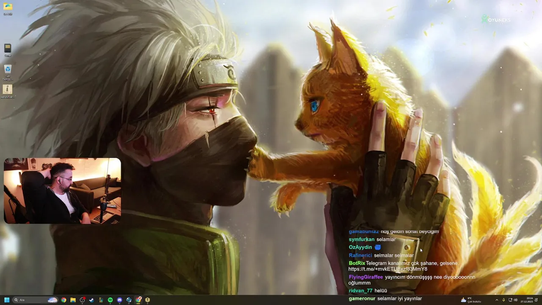Viewport: 542px width, 305px height.
Task: Click the webcam overlay thumbnail
Action: coord(62,191)
